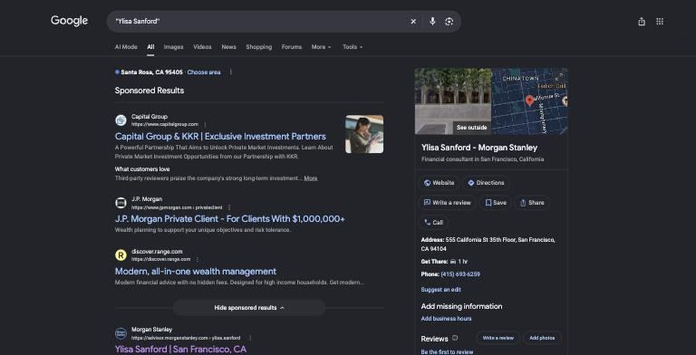Click Suggest an edit link

pyautogui.click(x=440, y=289)
